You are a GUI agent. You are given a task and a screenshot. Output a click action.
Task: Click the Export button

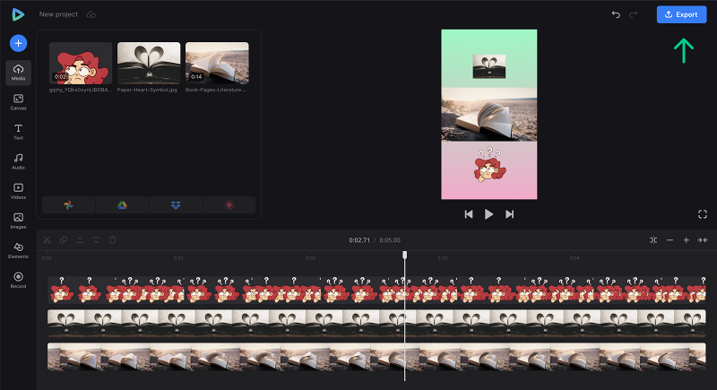point(681,14)
